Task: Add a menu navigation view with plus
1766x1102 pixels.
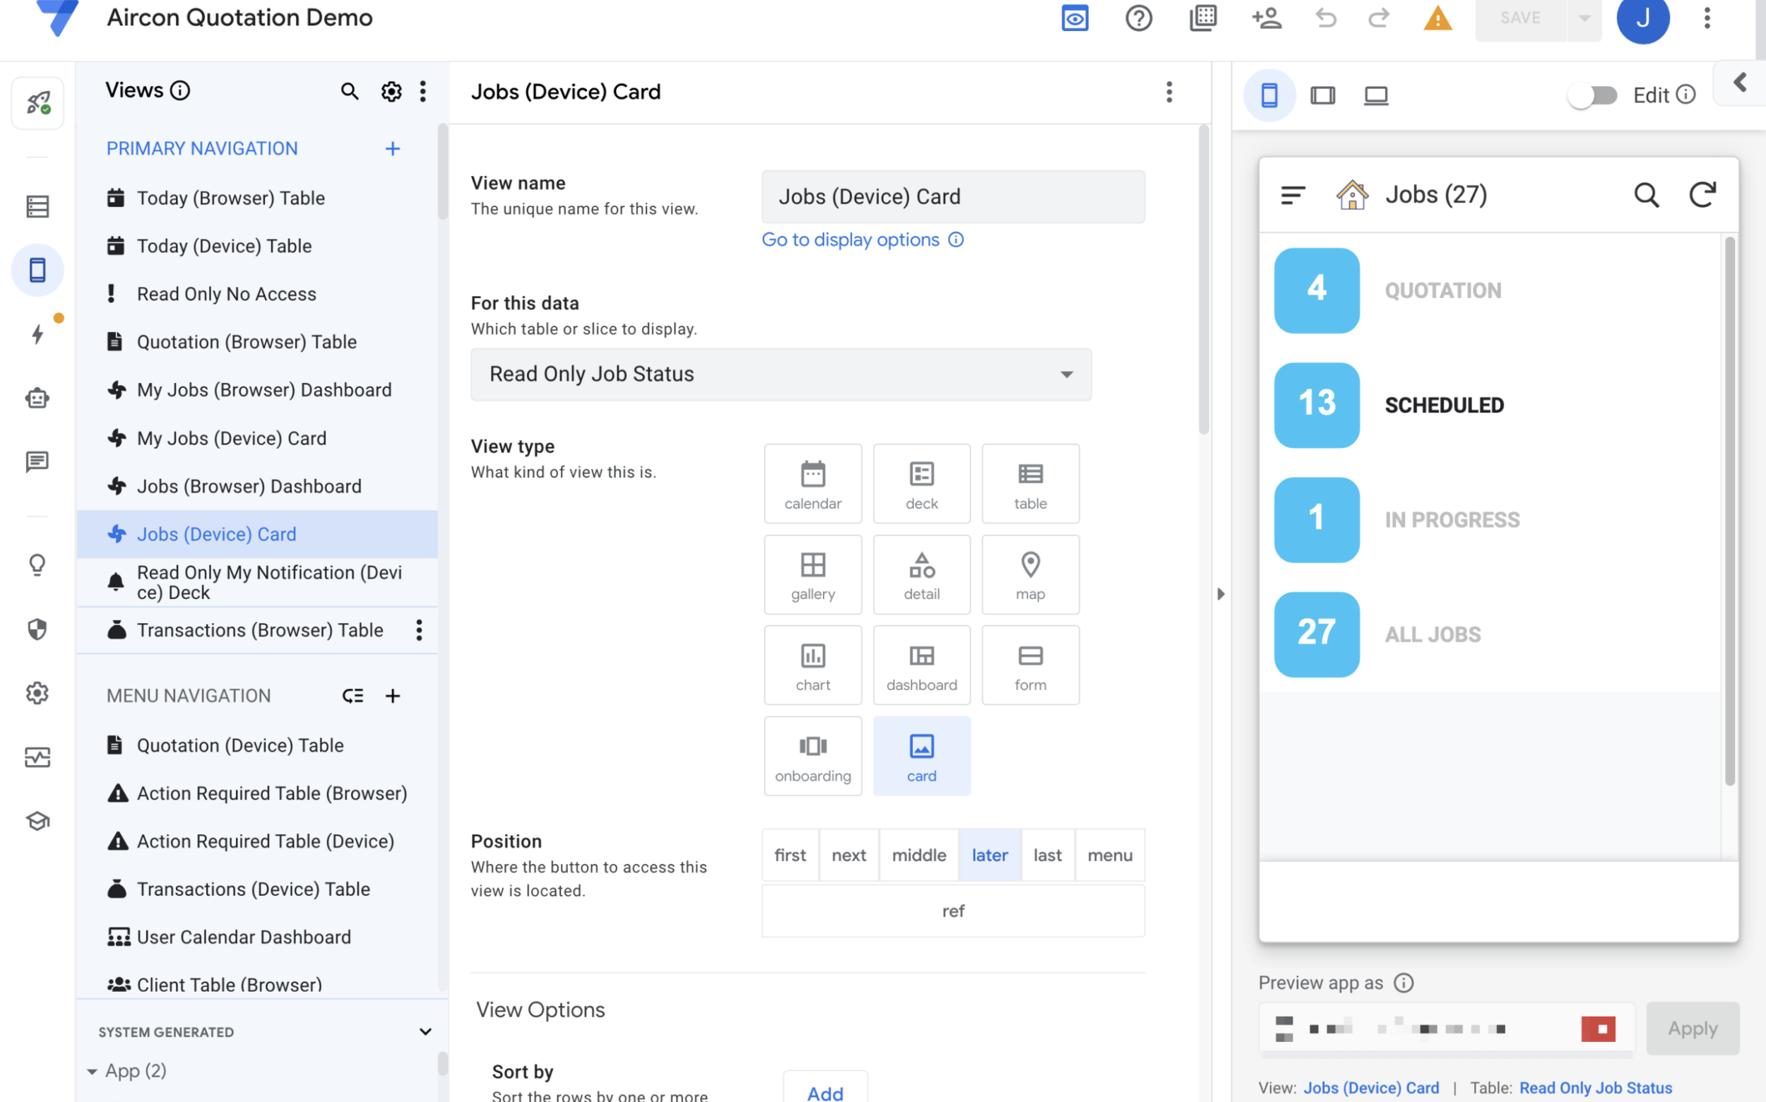Action: click(x=393, y=696)
